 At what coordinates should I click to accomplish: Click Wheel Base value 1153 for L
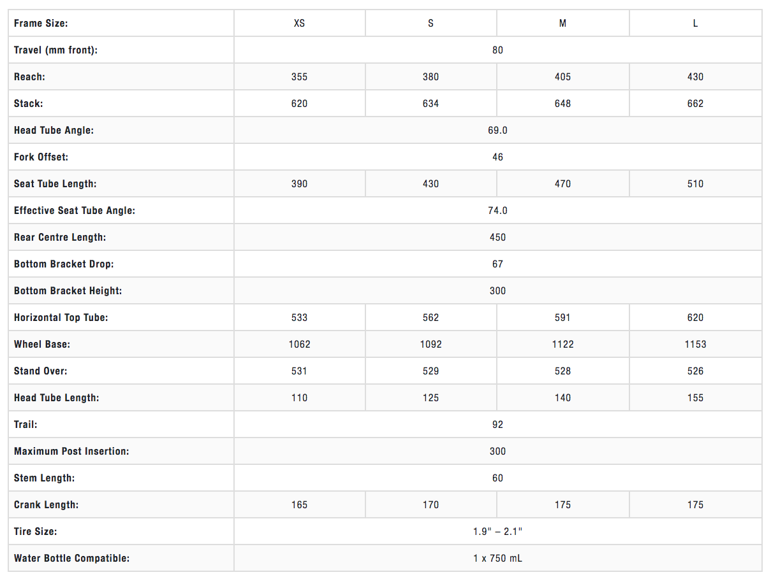695,345
